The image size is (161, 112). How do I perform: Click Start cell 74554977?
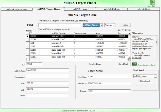(106, 47)
